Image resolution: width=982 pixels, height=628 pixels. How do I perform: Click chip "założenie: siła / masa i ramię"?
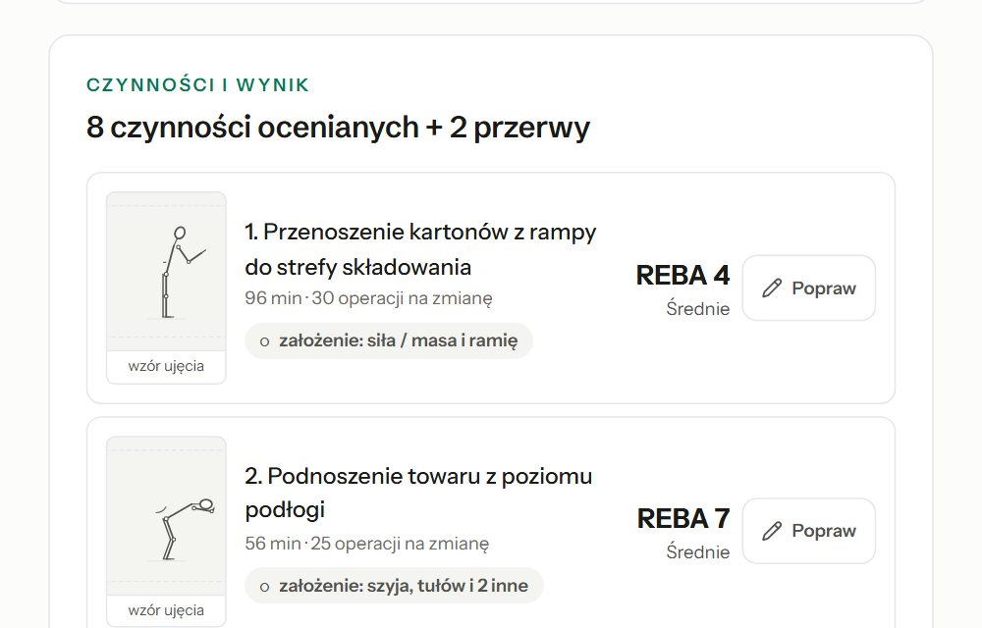[389, 340]
